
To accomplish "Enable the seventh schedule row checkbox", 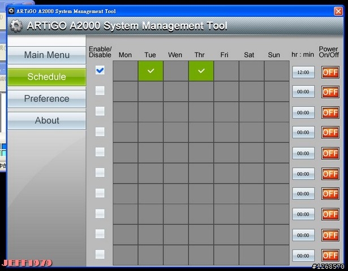I will click(x=100, y=193).
